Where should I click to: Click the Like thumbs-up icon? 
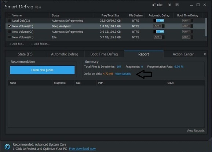154,5
